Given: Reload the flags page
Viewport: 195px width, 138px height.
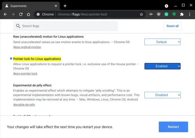Looking at the screenshot, I should (x=21, y=14).
